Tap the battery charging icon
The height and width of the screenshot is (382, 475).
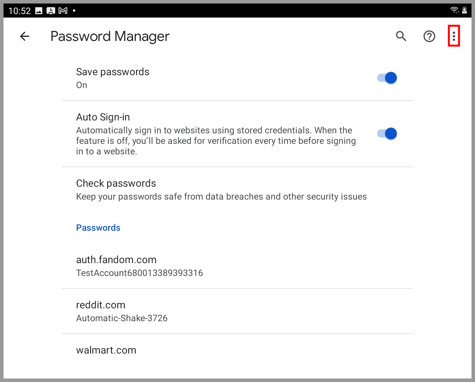[x=464, y=11]
